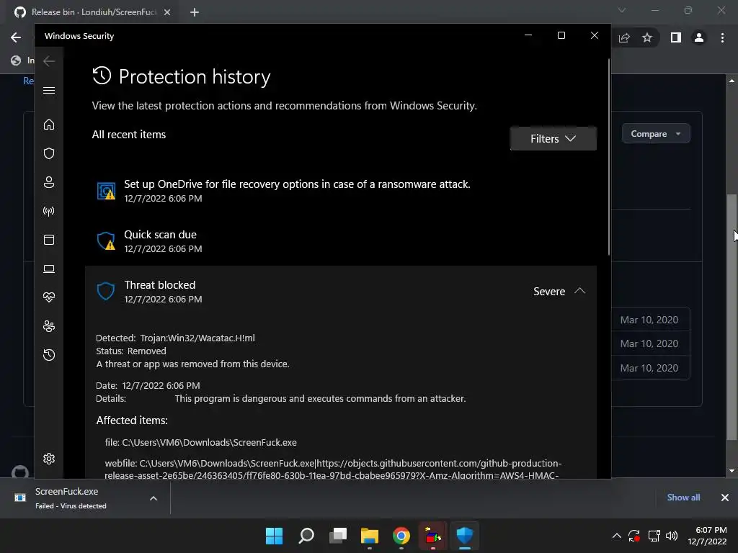Viewport: 738px width, 553px height.
Task: Click the webfile githubusercontent URL line
Action: 333,469
